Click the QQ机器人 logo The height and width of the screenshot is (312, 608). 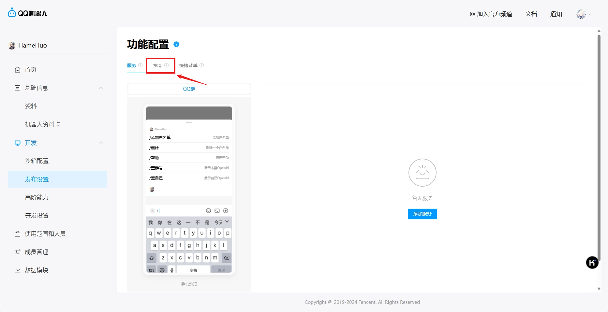pyautogui.click(x=27, y=13)
